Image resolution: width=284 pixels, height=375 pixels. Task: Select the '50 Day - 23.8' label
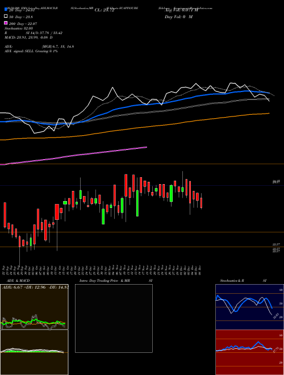[x=21, y=16]
